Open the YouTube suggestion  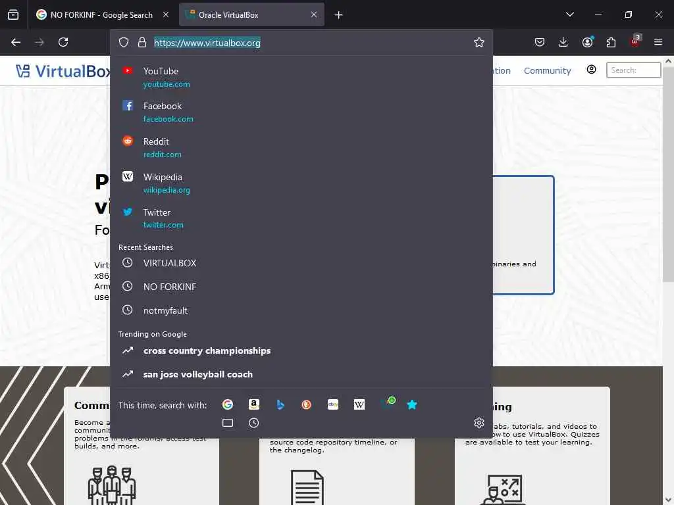pos(301,78)
